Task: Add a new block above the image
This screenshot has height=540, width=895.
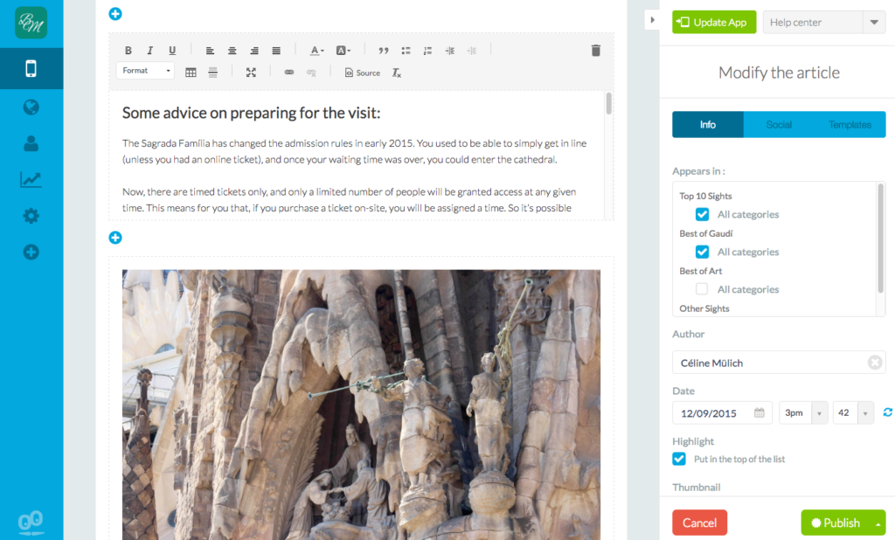Action: click(114, 237)
